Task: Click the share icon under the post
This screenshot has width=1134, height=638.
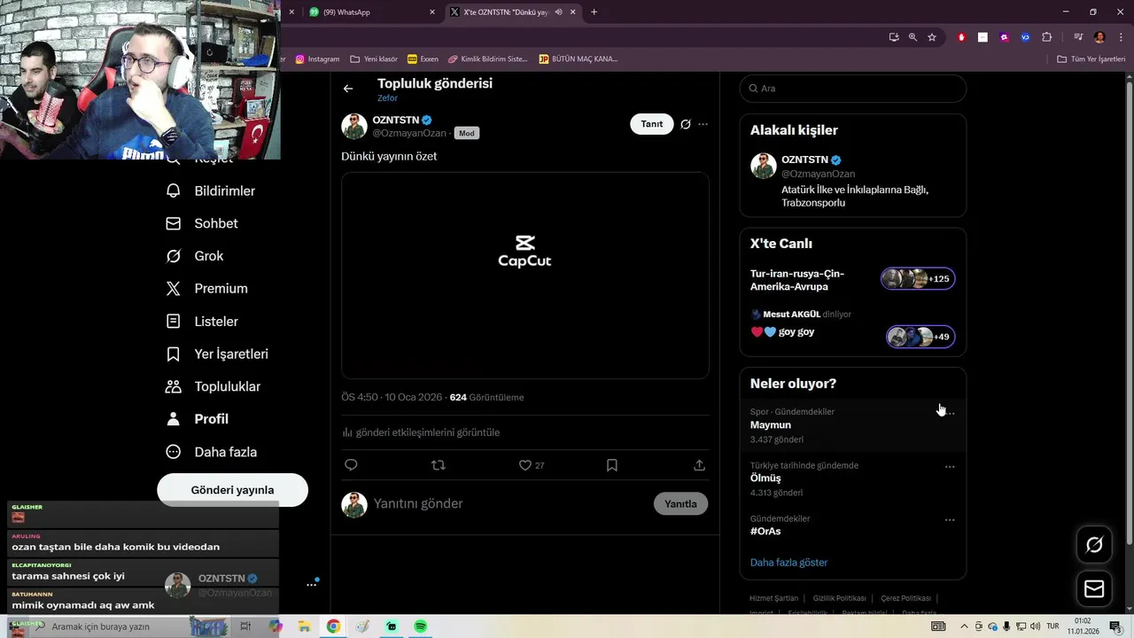Action: 699,465
